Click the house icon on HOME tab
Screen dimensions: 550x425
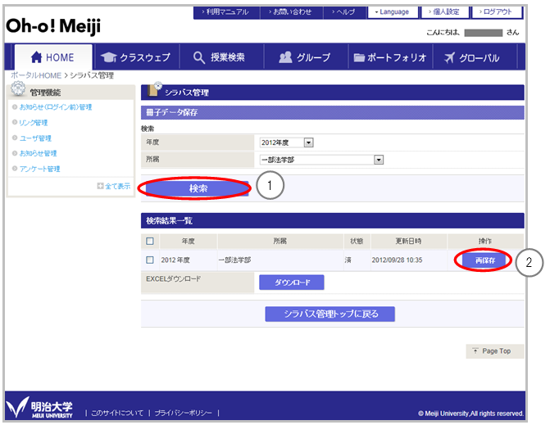tap(36, 57)
